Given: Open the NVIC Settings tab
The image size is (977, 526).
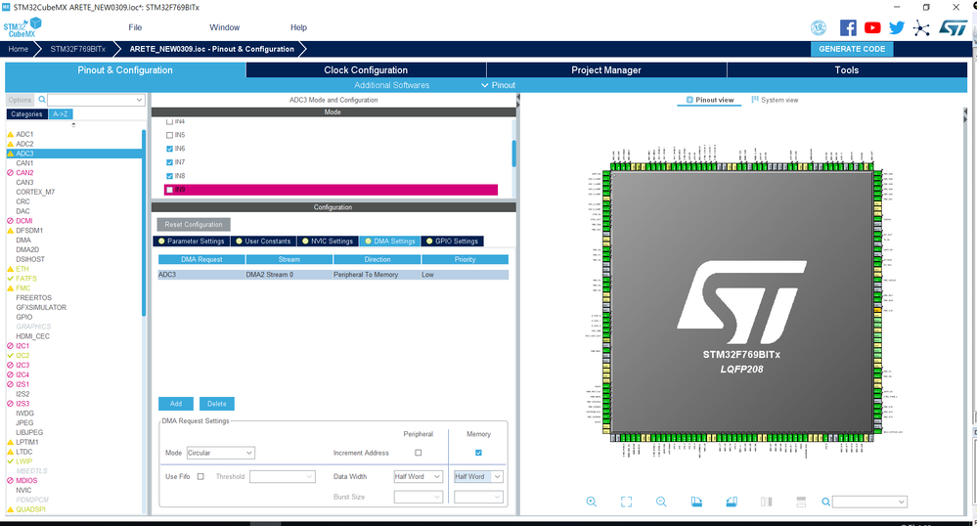Looking at the screenshot, I should coord(327,241).
